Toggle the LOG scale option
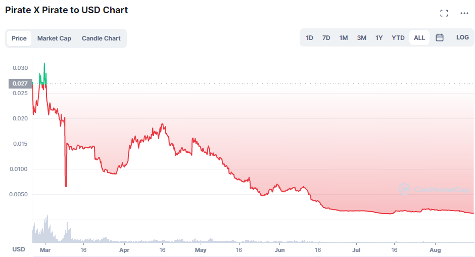This screenshot has height=257, width=475. click(462, 37)
